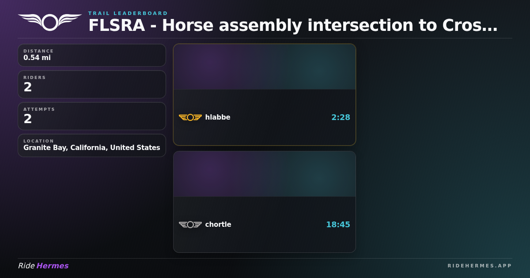Click the silver winged badge beside chortle
This screenshot has height=278, width=530.
[190, 225]
